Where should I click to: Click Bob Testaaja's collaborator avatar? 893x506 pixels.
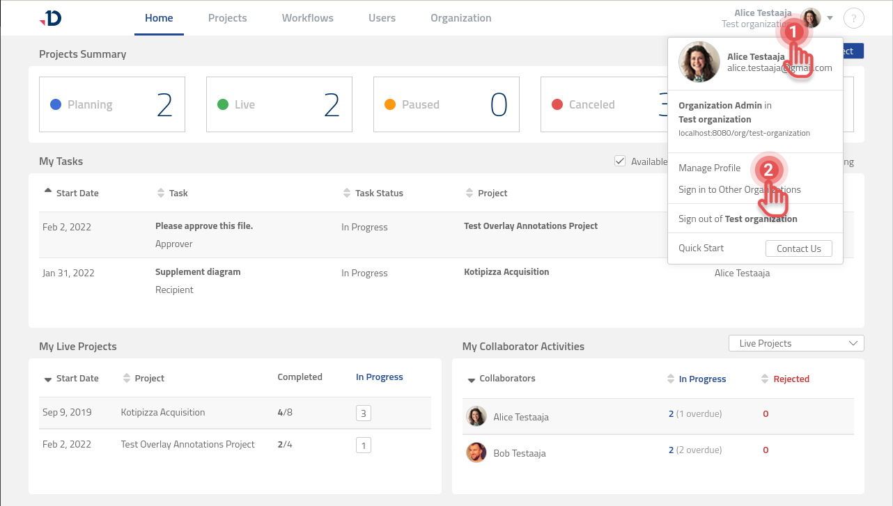click(476, 452)
